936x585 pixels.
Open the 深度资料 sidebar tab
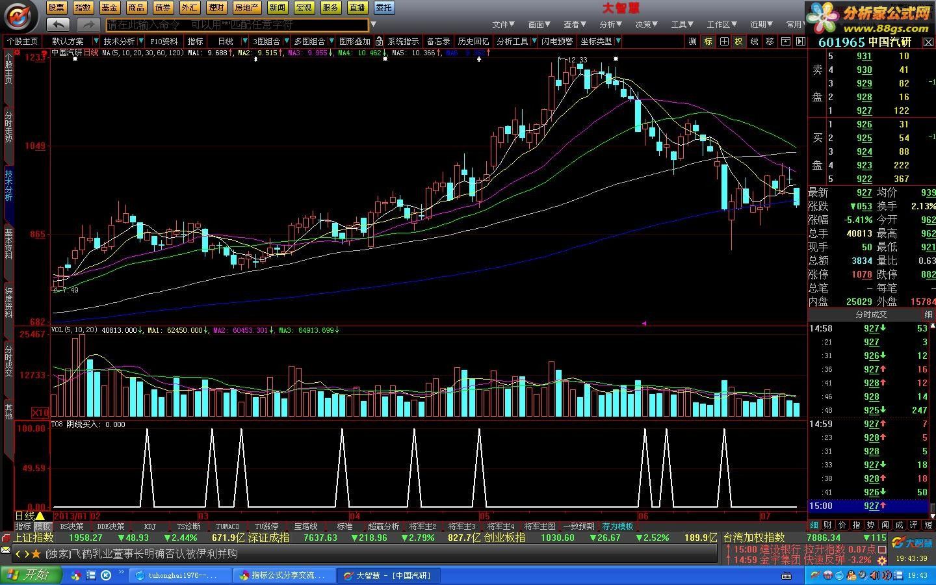[x=8, y=302]
